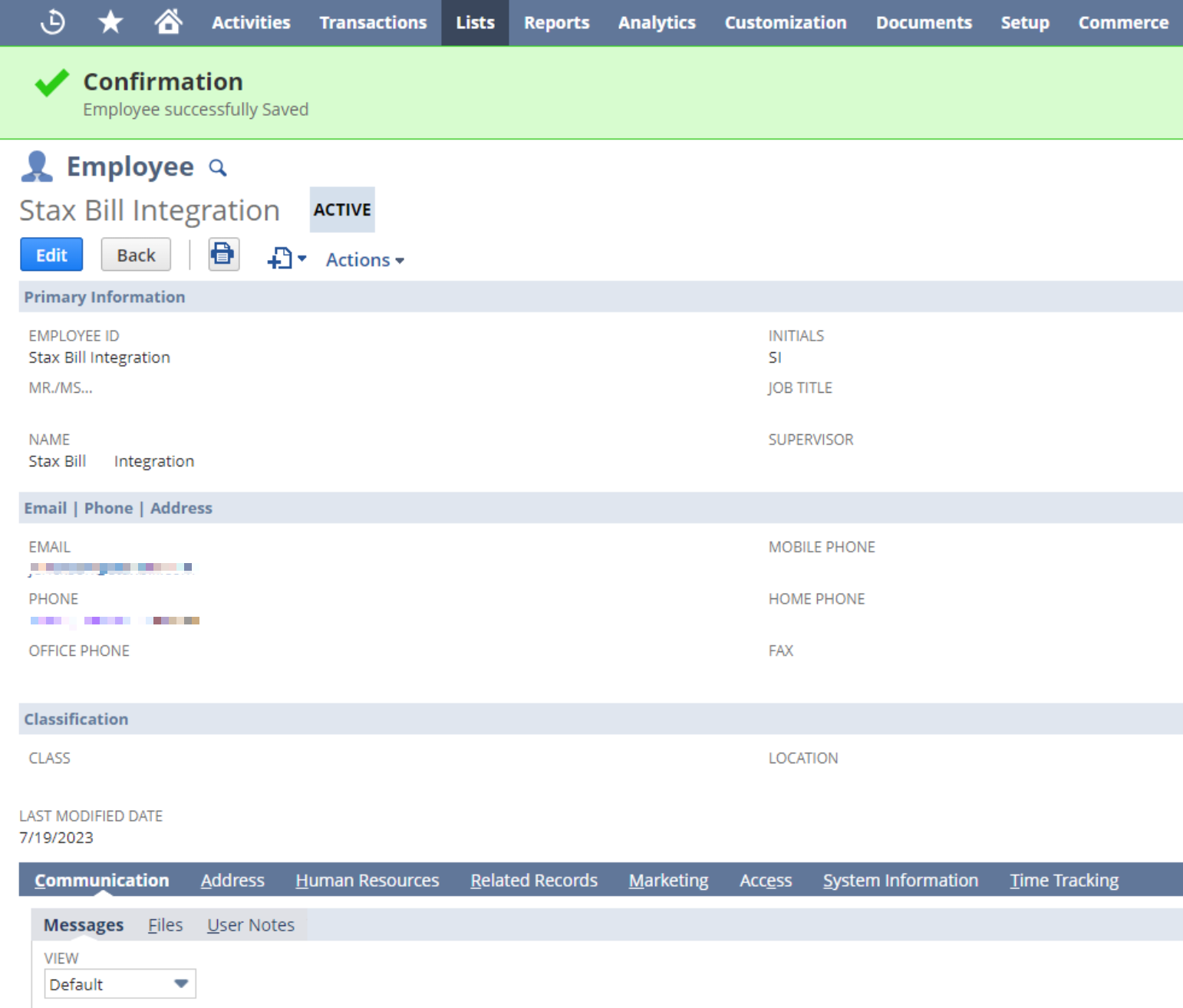Click the CLASS field label
Viewport: 1183px width, 1008px height.
tap(49, 758)
